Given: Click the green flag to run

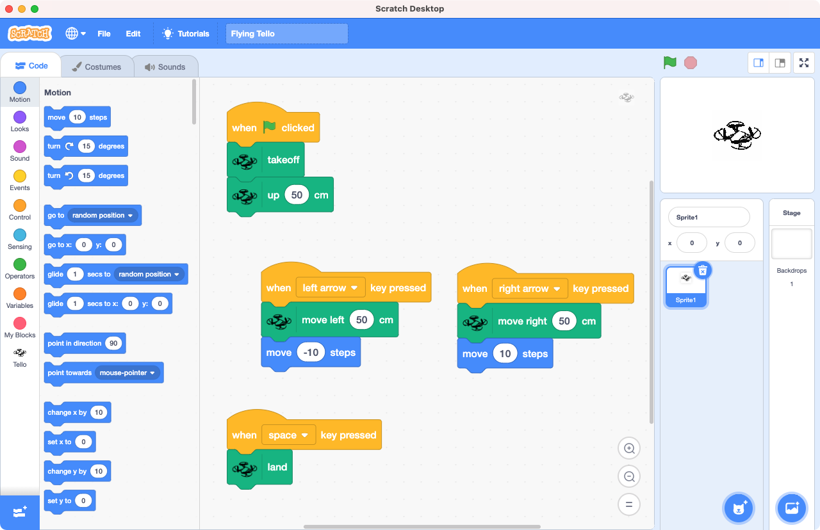Looking at the screenshot, I should coord(669,63).
